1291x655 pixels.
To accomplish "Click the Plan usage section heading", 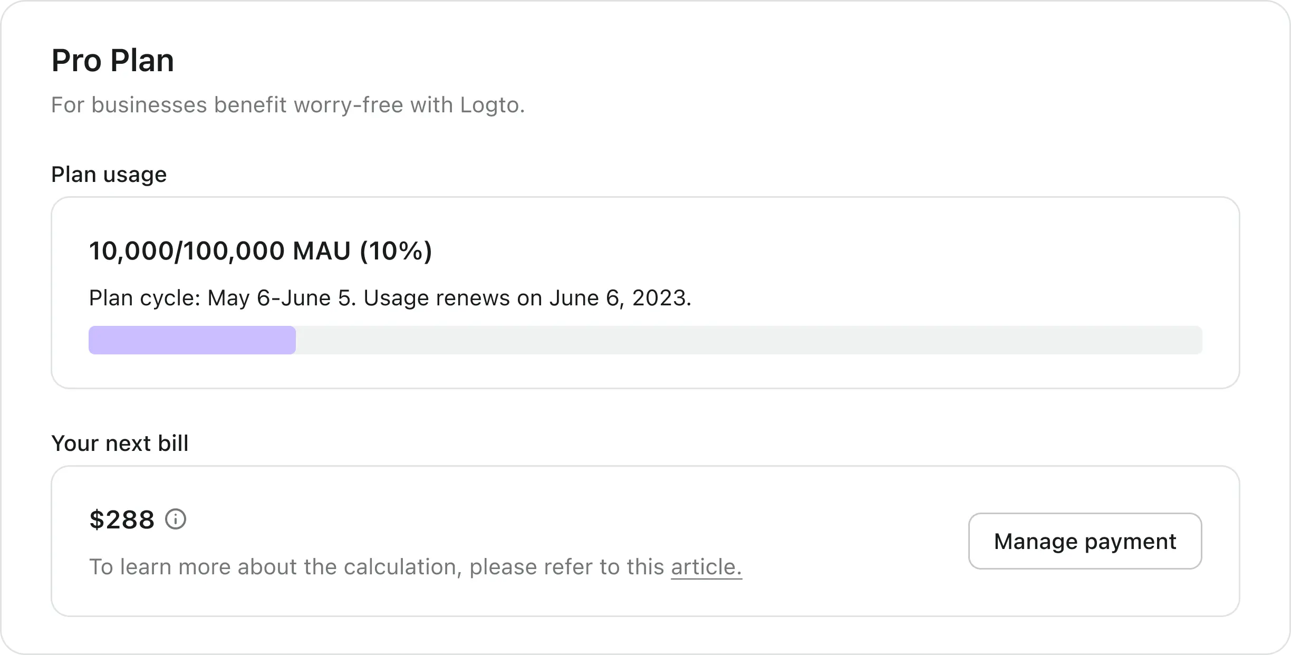I will [x=109, y=174].
